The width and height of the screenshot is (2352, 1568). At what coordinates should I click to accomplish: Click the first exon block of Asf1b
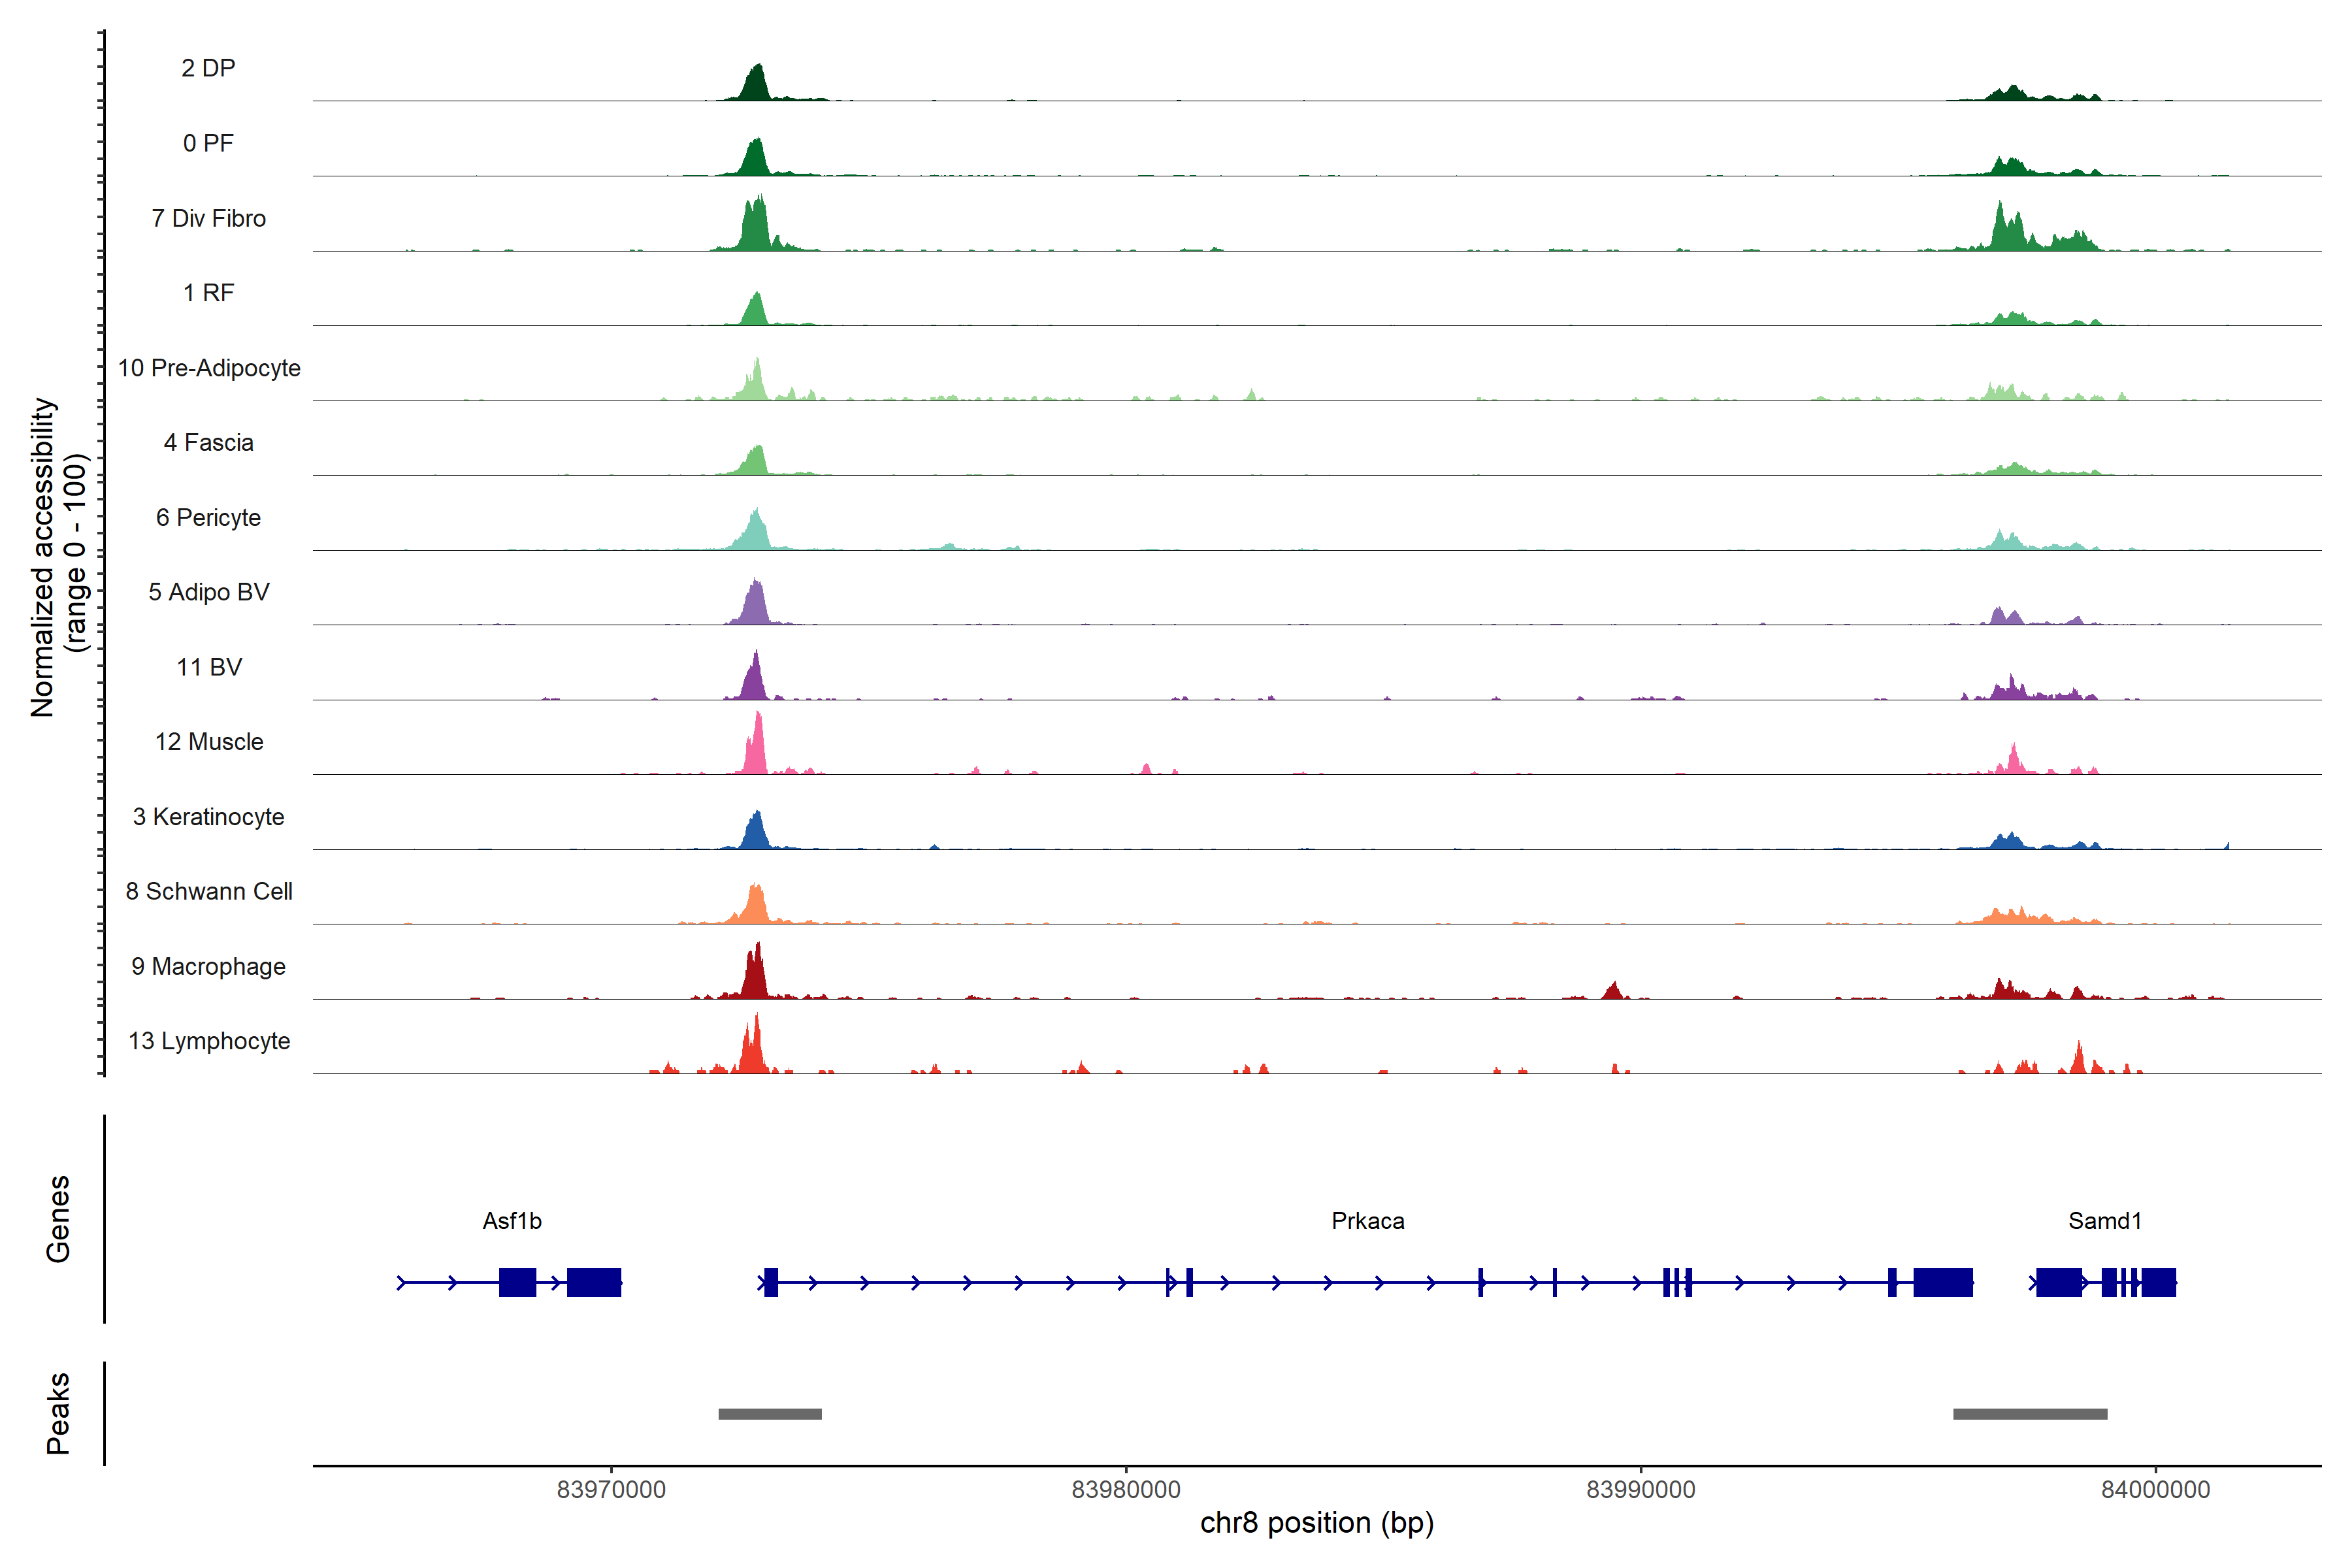tap(517, 1282)
